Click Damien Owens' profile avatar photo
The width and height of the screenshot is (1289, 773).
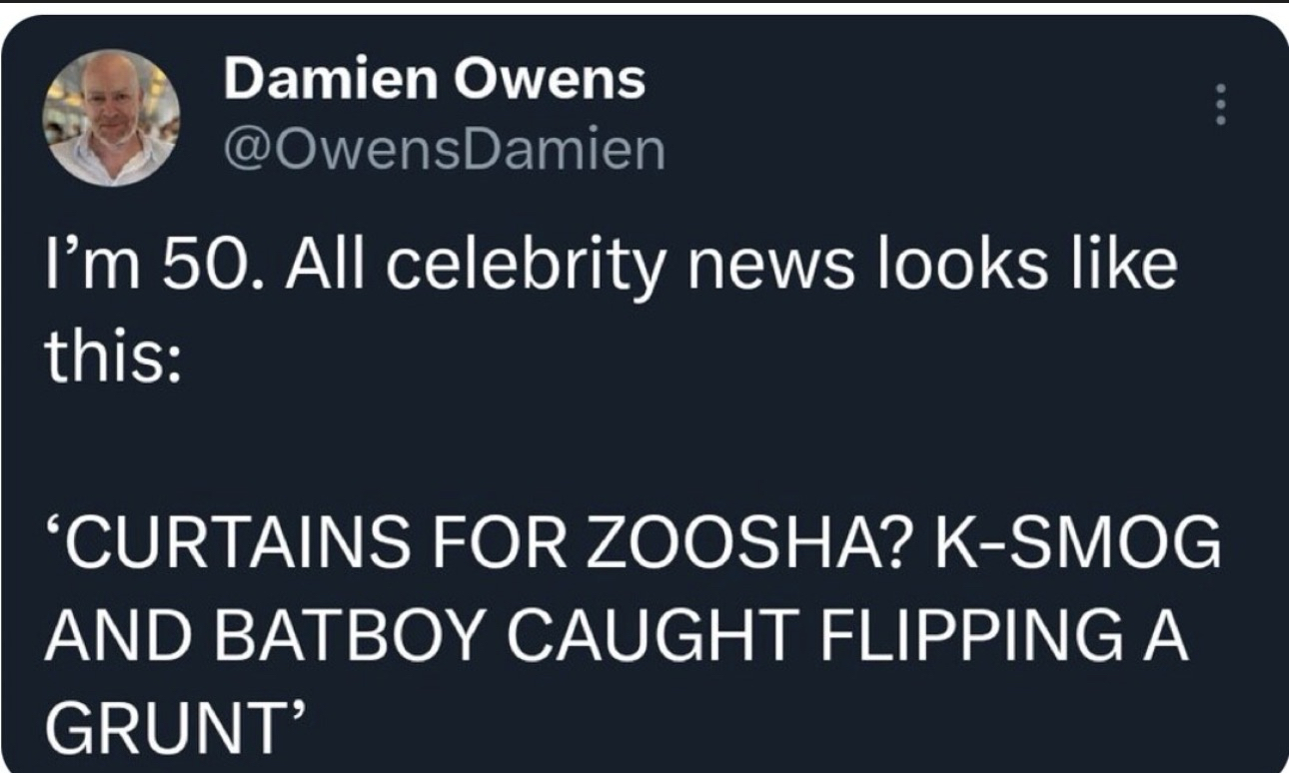(111, 117)
